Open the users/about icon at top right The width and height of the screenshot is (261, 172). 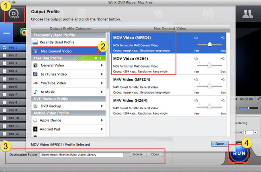[248, 14]
